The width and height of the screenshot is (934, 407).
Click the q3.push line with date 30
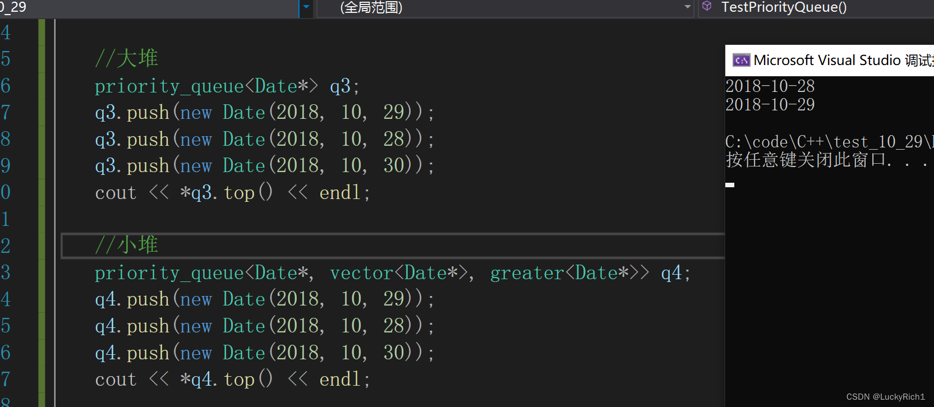coord(264,166)
